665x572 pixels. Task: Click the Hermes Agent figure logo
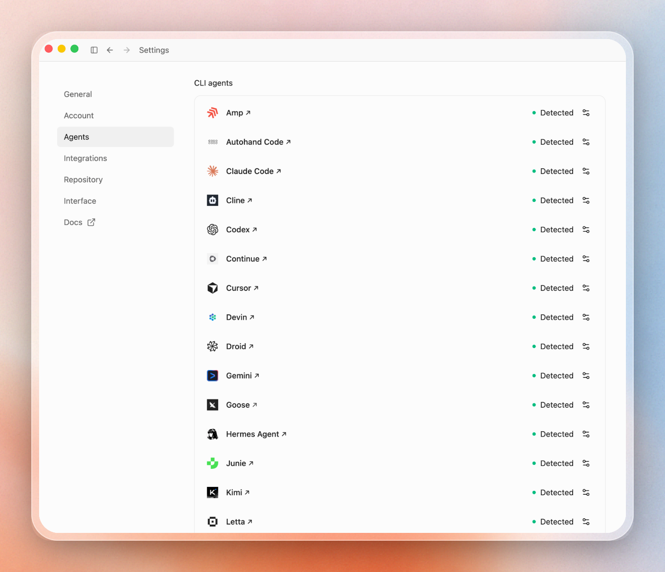(213, 434)
